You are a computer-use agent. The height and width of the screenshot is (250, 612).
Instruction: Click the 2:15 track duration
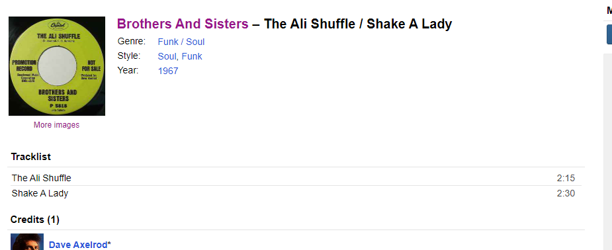click(566, 178)
